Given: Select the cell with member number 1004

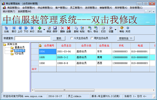Looking at the screenshot, I should 48,52.
